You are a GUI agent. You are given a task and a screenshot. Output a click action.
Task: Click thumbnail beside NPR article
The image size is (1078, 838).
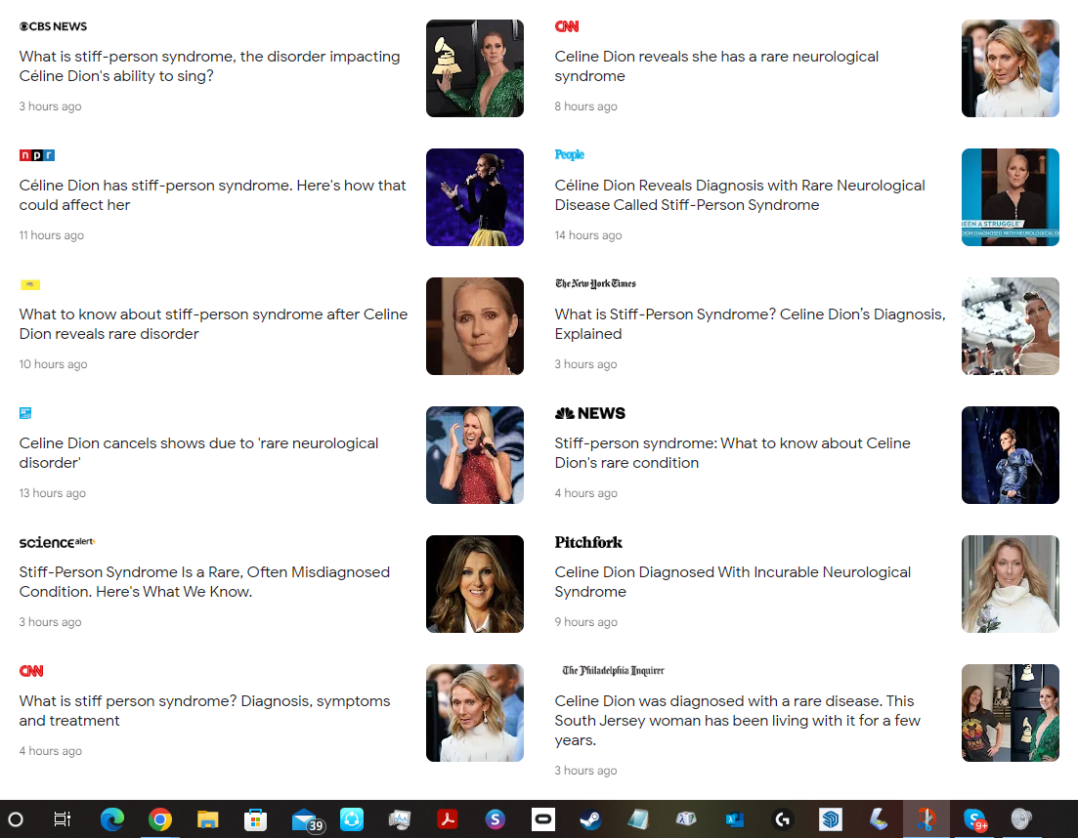tap(475, 197)
